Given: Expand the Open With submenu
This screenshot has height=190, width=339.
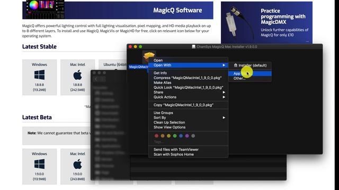Looking at the screenshot, I should 188,65.
